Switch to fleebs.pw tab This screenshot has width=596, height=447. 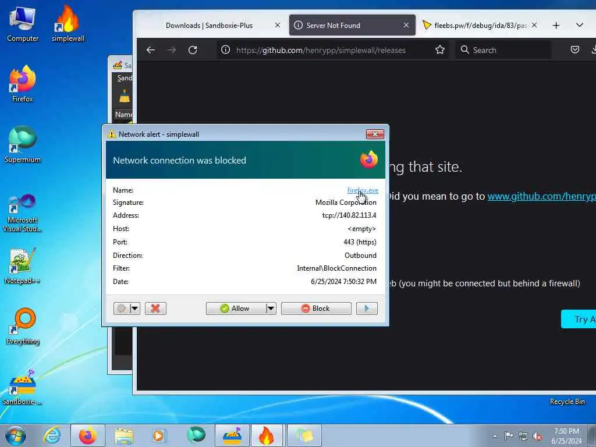click(x=481, y=26)
